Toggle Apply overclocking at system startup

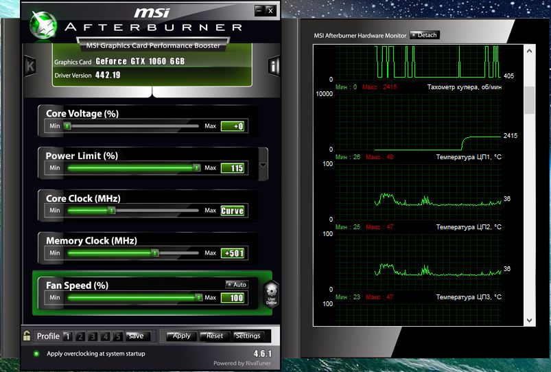(36, 353)
